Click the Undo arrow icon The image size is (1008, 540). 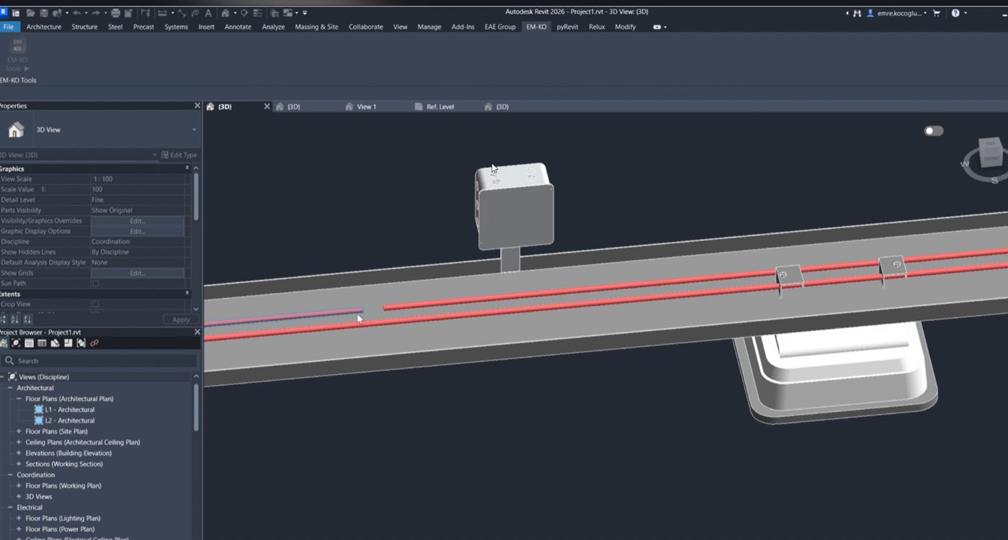[77, 13]
